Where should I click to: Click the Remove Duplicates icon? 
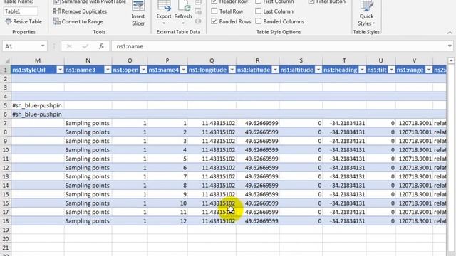pyautogui.click(x=57, y=11)
